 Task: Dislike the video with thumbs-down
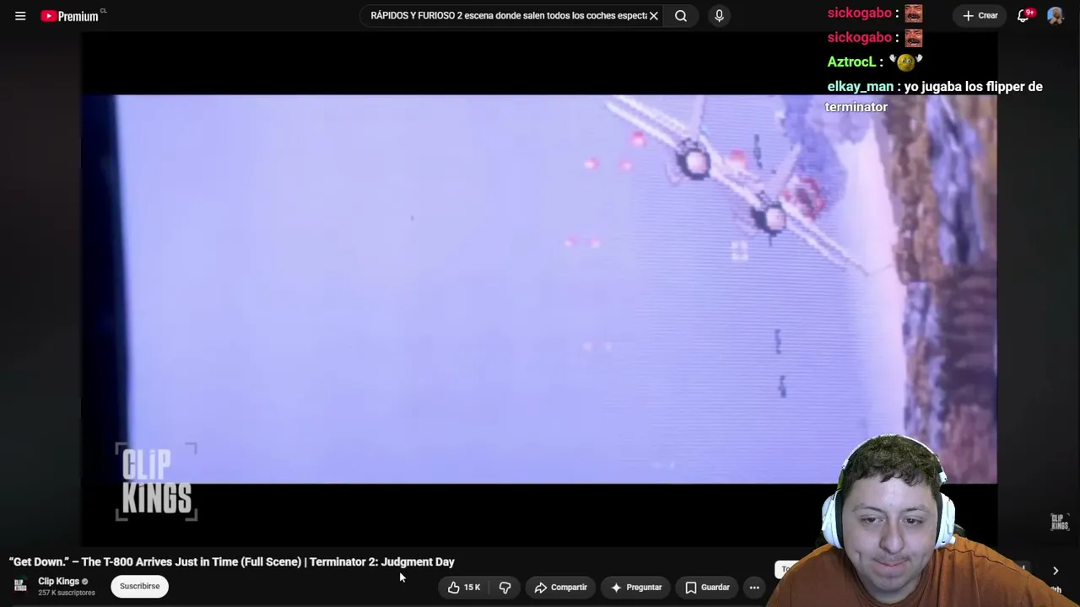(x=505, y=588)
